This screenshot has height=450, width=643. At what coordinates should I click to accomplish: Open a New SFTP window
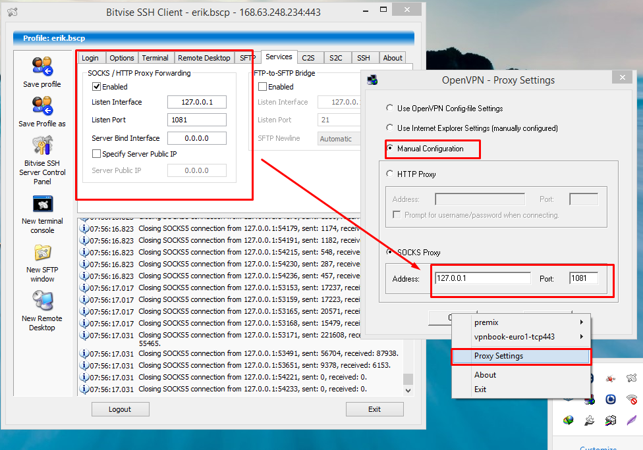(x=42, y=253)
